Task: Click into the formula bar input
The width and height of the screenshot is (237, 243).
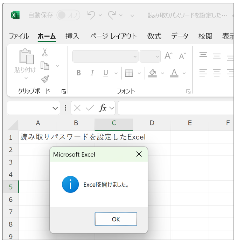Action: (176, 108)
